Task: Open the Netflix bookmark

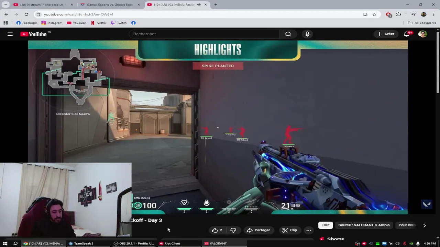Action: click(x=99, y=23)
